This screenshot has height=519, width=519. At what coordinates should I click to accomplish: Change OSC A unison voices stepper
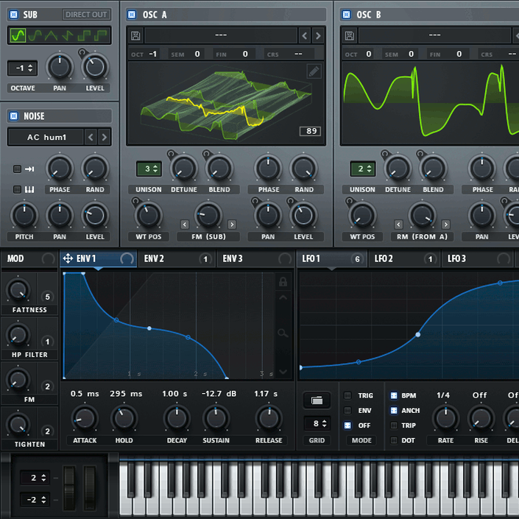pyautogui.click(x=149, y=169)
